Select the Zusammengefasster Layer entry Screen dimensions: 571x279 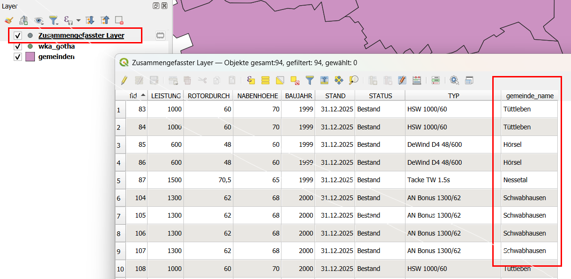point(81,35)
